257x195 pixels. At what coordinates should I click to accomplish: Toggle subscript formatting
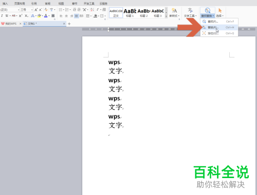26,16
